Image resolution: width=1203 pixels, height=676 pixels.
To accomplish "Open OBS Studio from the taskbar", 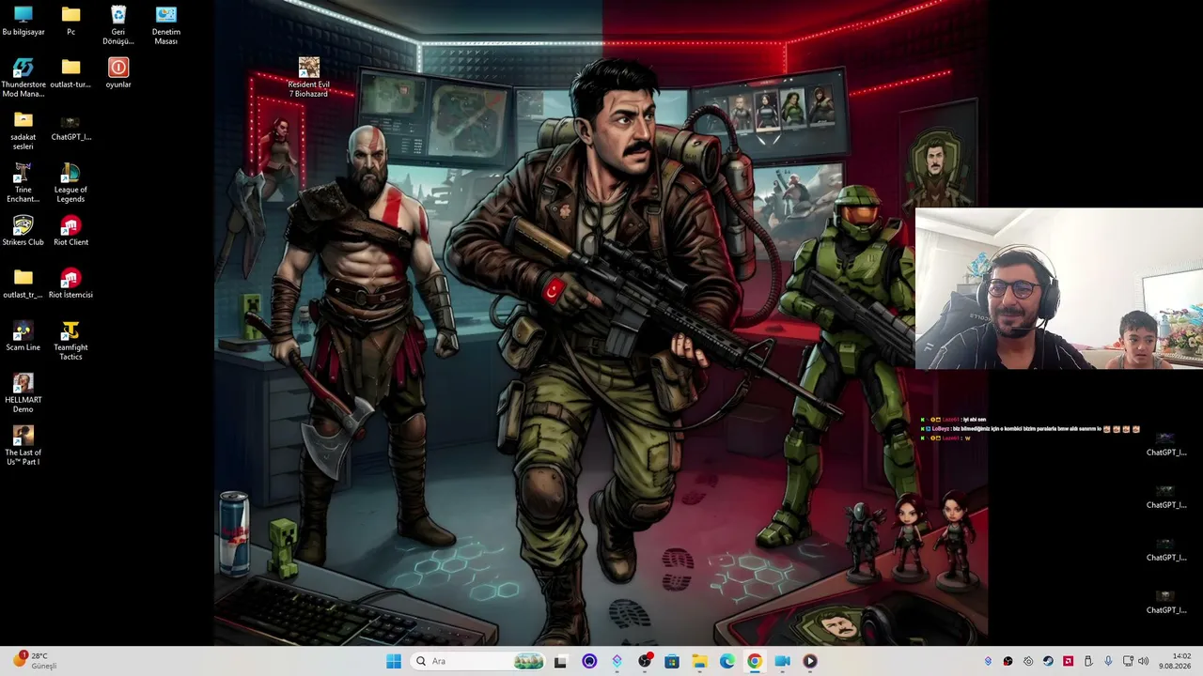I will (645, 661).
